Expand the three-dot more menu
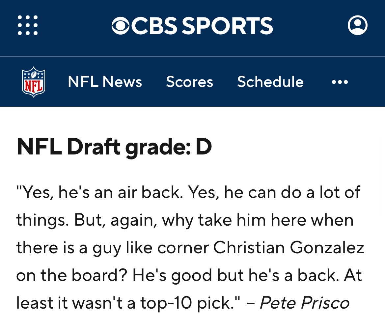 (340, 82)
